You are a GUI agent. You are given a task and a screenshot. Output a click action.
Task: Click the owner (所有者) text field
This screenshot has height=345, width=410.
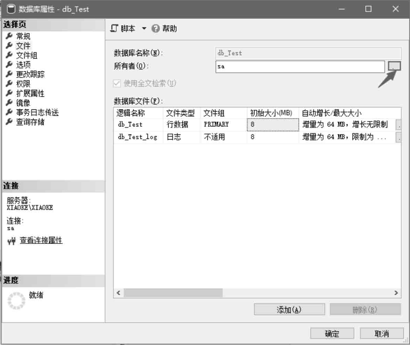point(300,67)
